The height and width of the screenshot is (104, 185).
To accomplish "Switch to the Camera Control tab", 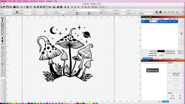I will (166, 58).
